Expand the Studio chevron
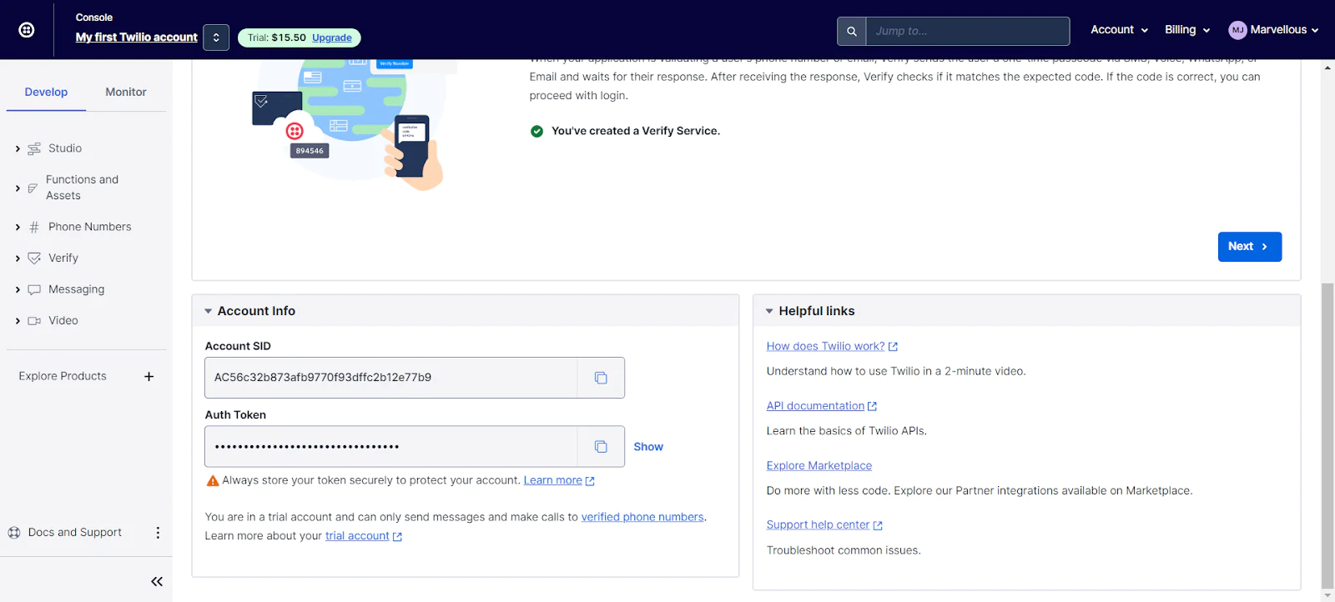 pos(18,148)
